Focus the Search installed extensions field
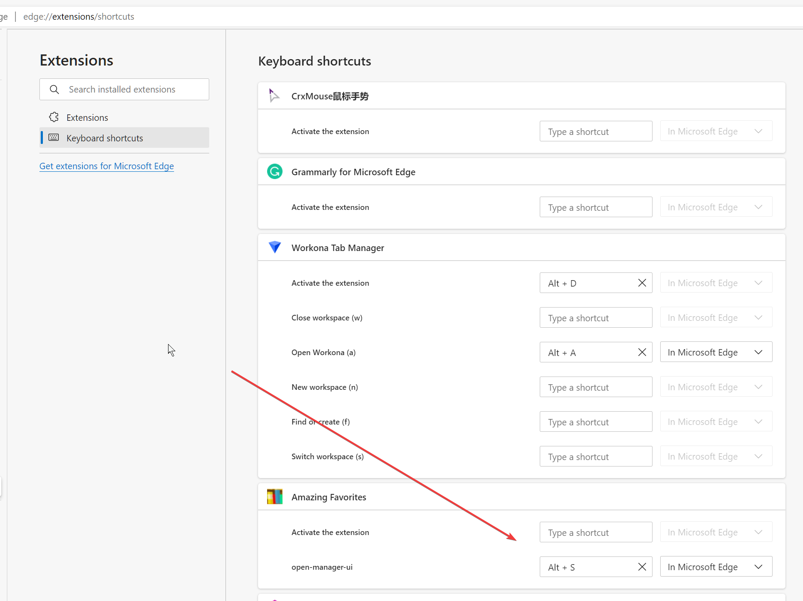The height and width of the screenshot is (601, 803). (124, 90)
